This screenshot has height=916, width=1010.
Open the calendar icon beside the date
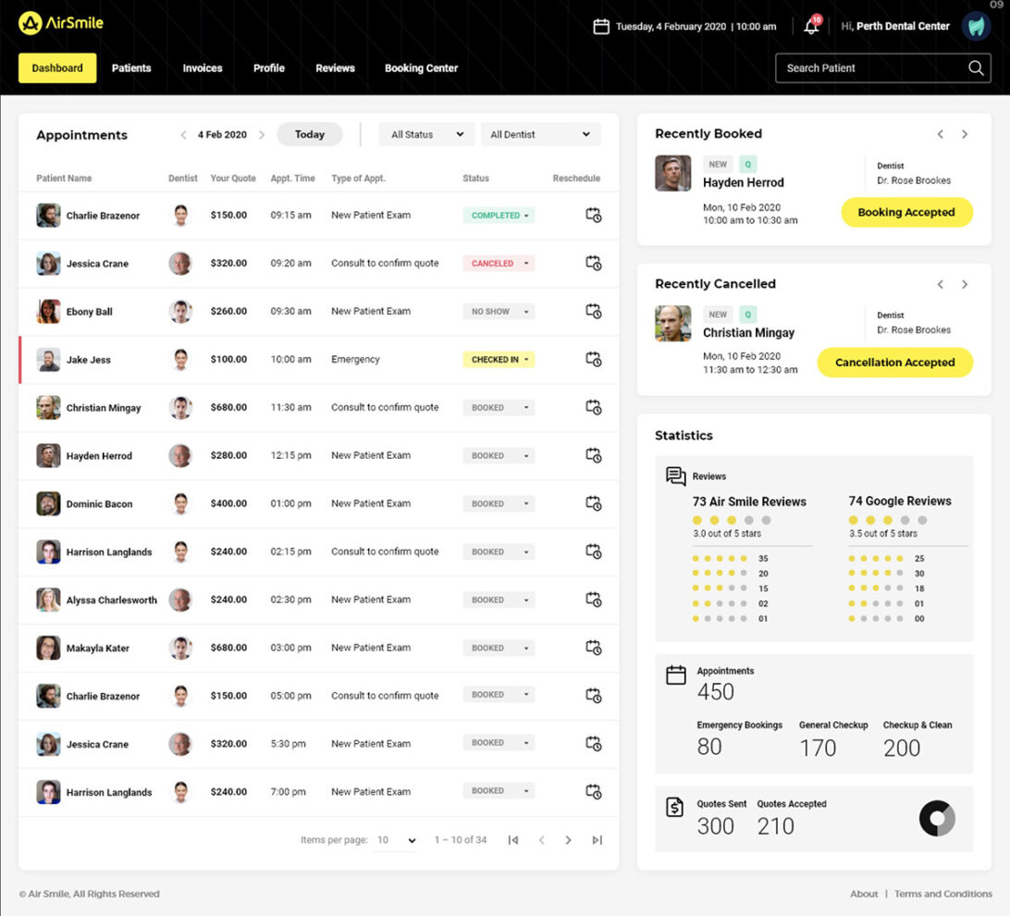(x=601, y=27)
